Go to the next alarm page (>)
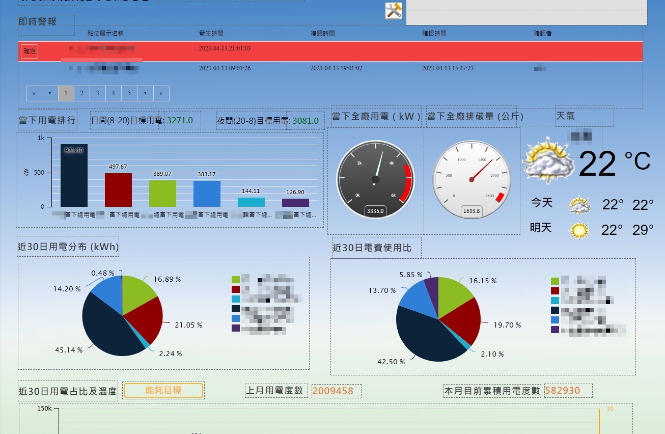The height and width of the screenshot is (434, 665). pyautogui.click(x=145, y=94)
